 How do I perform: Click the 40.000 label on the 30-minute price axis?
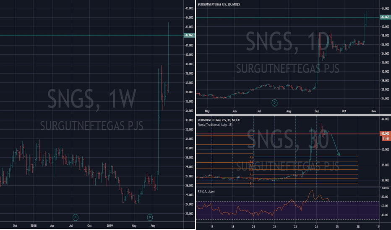385,149
